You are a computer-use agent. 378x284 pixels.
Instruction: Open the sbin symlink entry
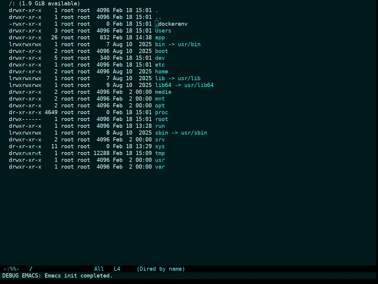(162, 133)
